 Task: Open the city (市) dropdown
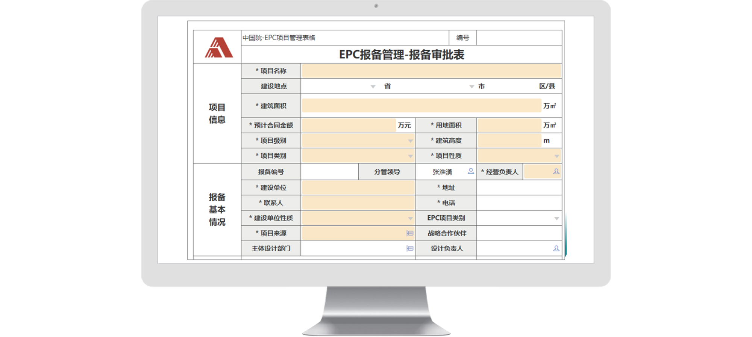click(472, 86)
